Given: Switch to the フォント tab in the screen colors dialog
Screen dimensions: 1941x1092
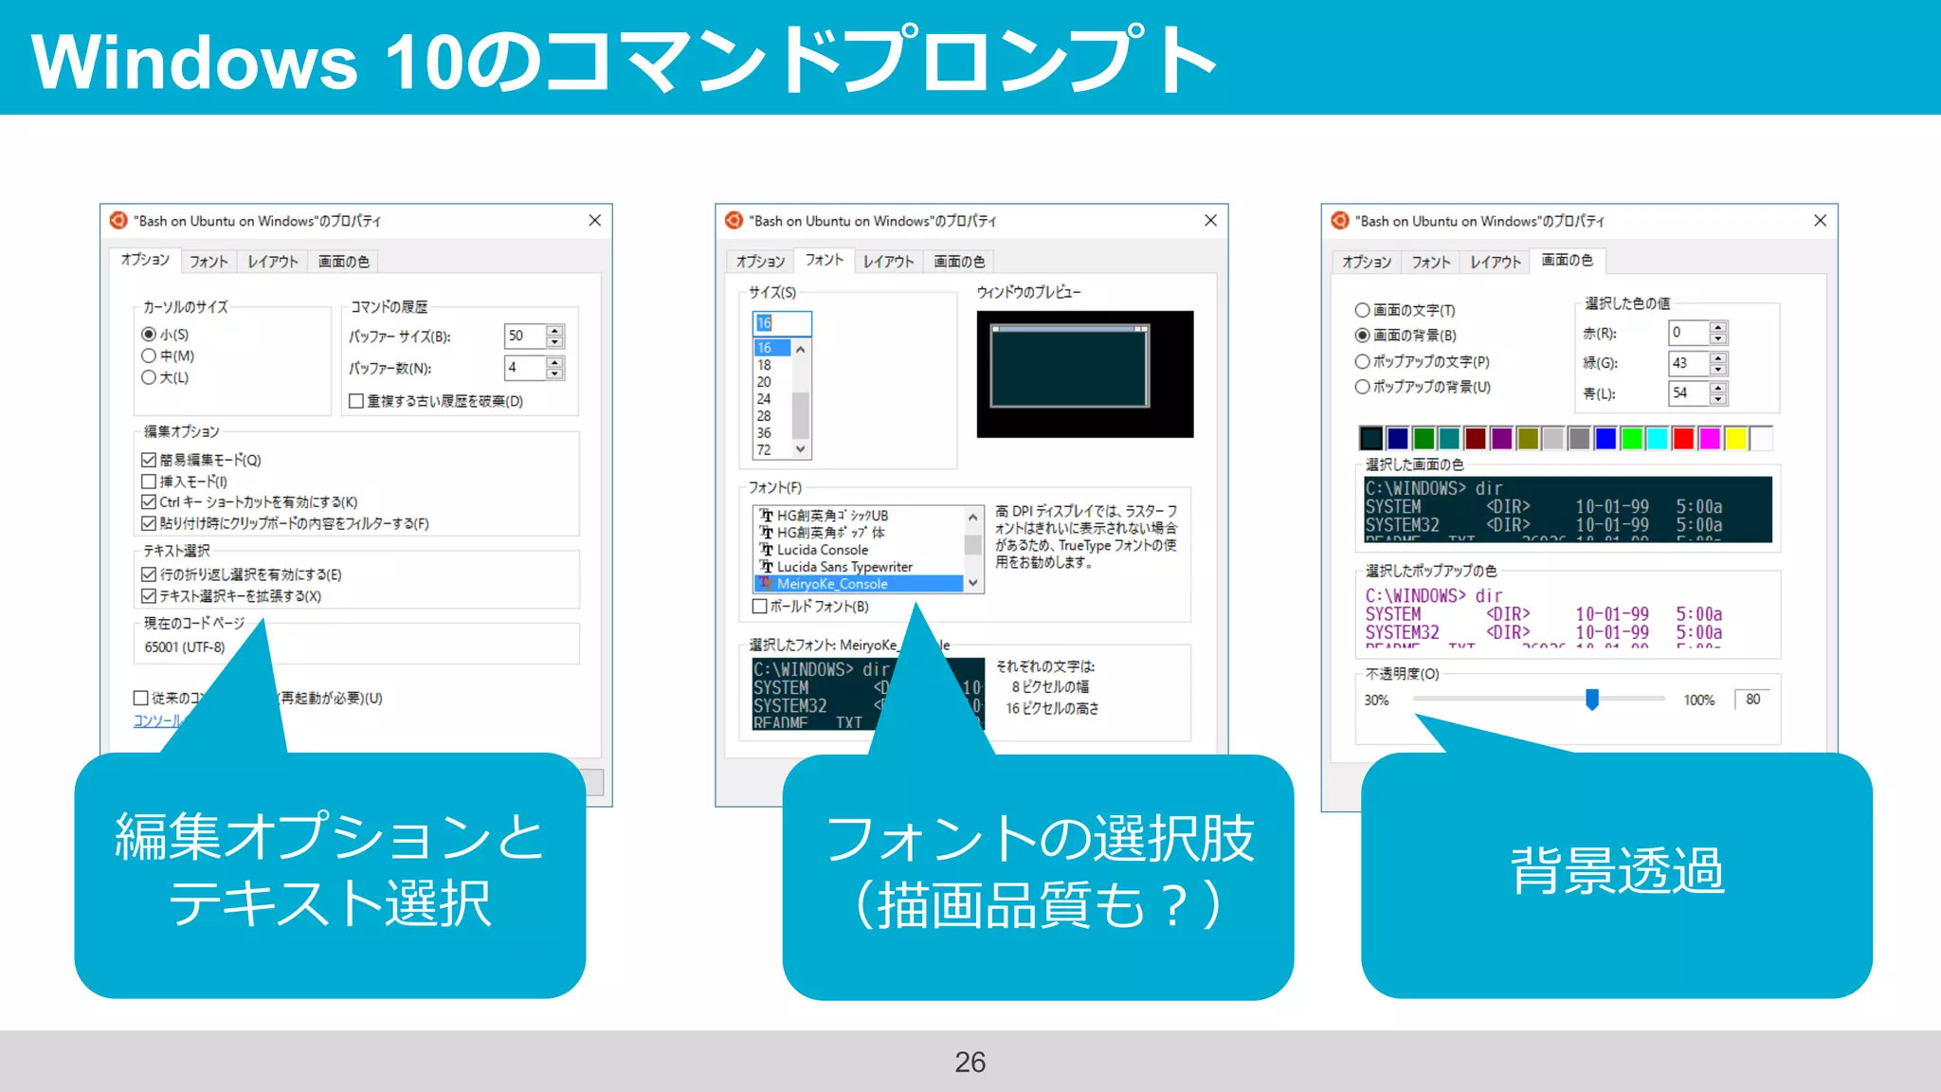Looking at the screenshot, I should (1430, 262).
